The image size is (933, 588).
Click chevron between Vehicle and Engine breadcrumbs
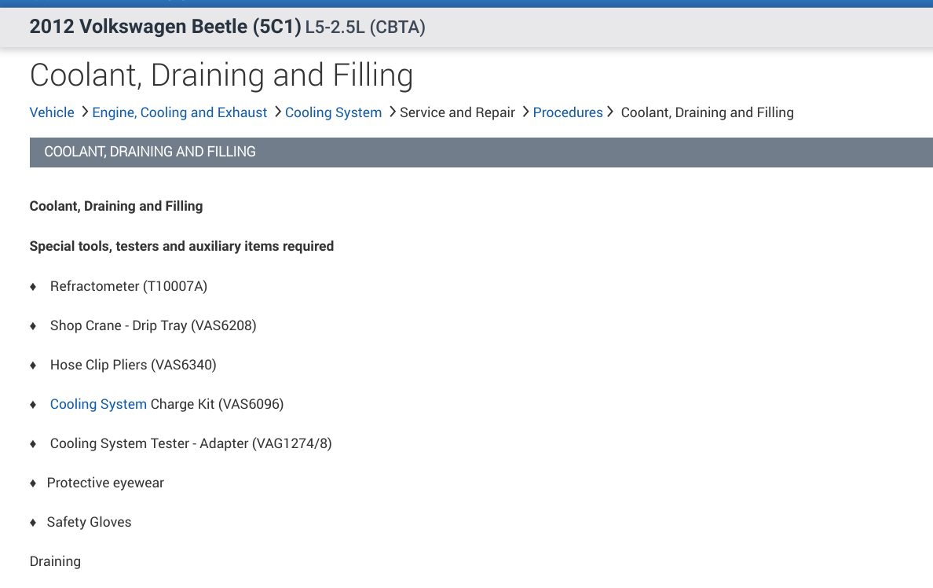(84, 112)
